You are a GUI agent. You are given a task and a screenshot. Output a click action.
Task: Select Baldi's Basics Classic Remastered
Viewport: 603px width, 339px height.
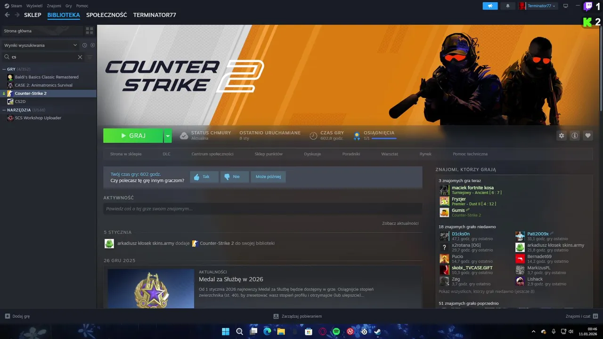pyautogui.click(x=47, y=77)
